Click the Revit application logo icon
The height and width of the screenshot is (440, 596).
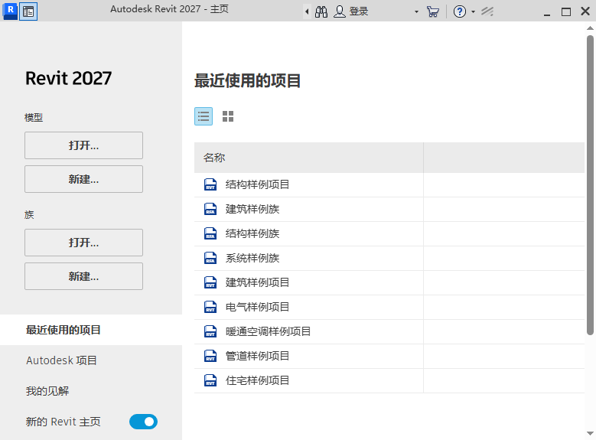point(10,11)
